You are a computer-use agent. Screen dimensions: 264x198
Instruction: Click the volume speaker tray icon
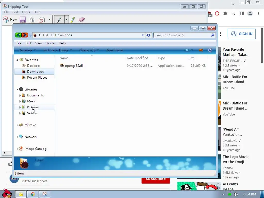click(x=236, y=194)
